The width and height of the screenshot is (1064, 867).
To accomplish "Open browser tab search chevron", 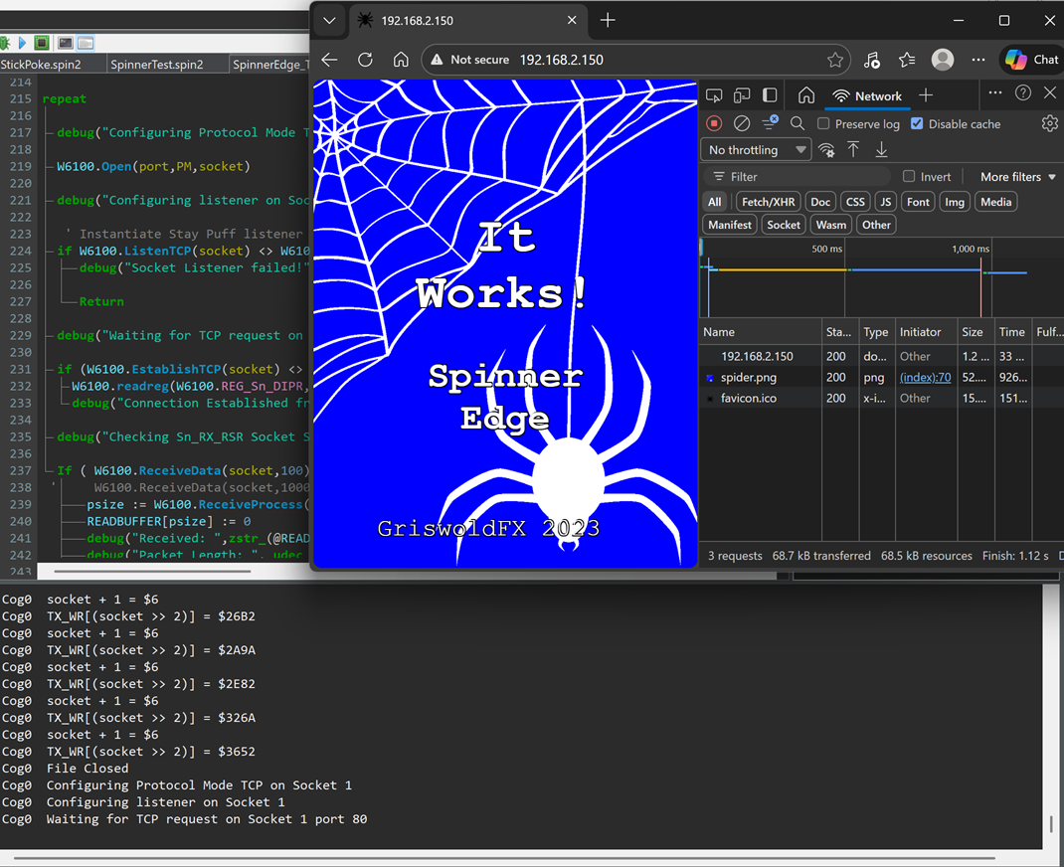I will pos(329,21).
